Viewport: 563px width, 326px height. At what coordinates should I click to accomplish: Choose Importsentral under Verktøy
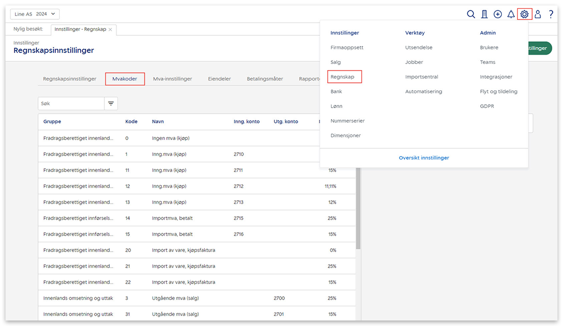click(421, 77)
